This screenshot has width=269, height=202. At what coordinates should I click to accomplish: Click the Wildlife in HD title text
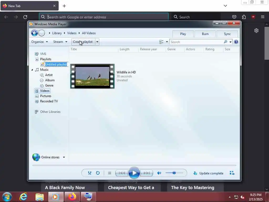click(x=126, y=72)
